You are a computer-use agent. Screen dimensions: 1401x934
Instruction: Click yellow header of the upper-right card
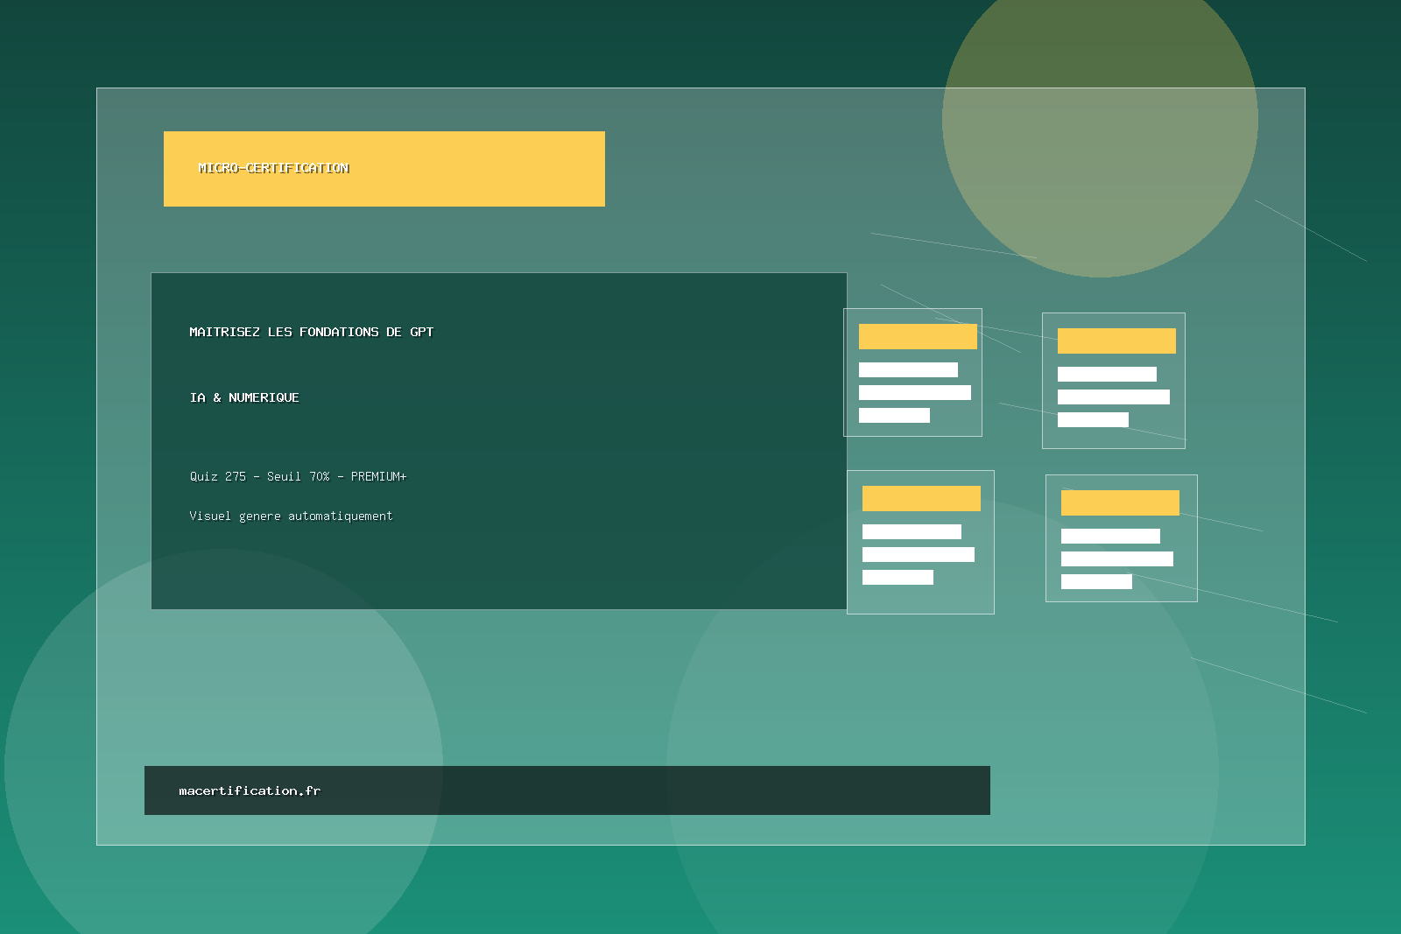[1116, 341]
